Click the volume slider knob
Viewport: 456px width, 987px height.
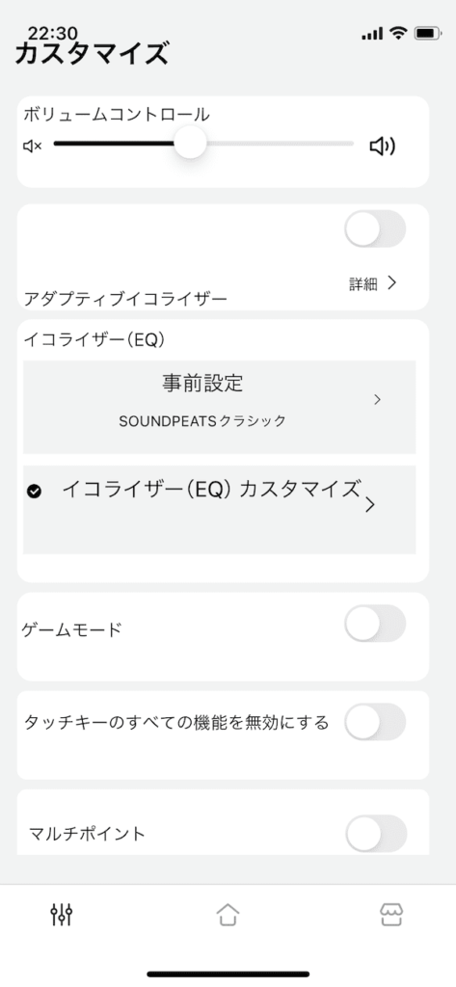coord(190,144)
